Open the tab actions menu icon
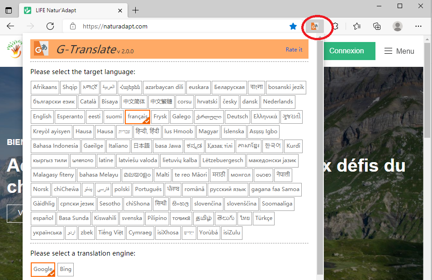 tap(9, 10)
